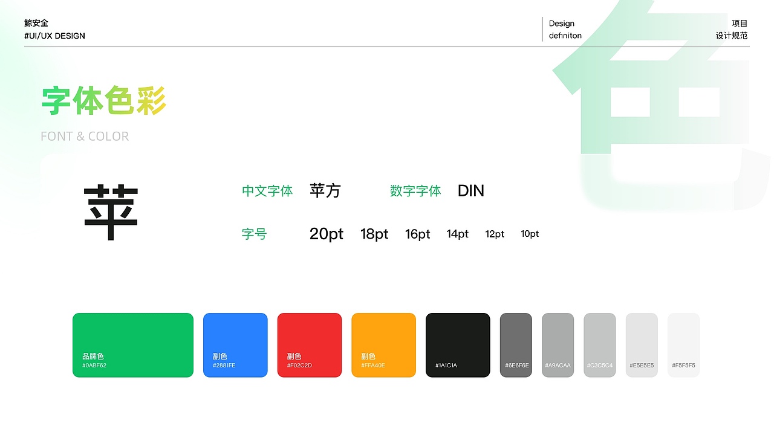Select the blue secondary swatch #2881FE
Image resolution: width=774 pixels, height=435 pixels.
(235, 345)
